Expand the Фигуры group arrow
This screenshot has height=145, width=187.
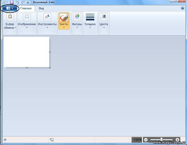(77, 28)
